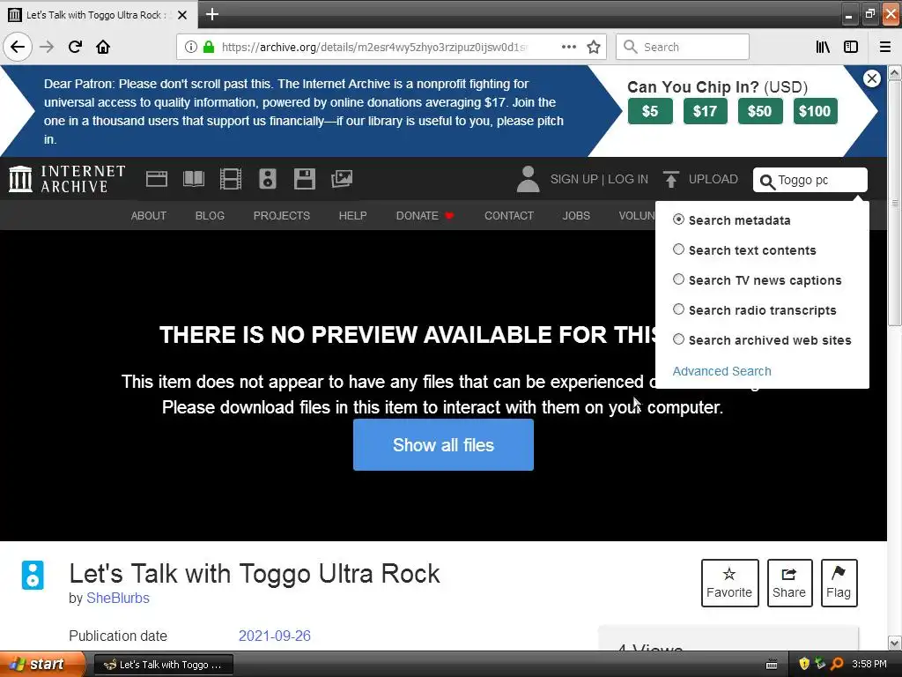Viewport: 902px width, 677px height.
Task: Open the Firefox Library icon
Action: pyautogui.click(x=823, y=47)
